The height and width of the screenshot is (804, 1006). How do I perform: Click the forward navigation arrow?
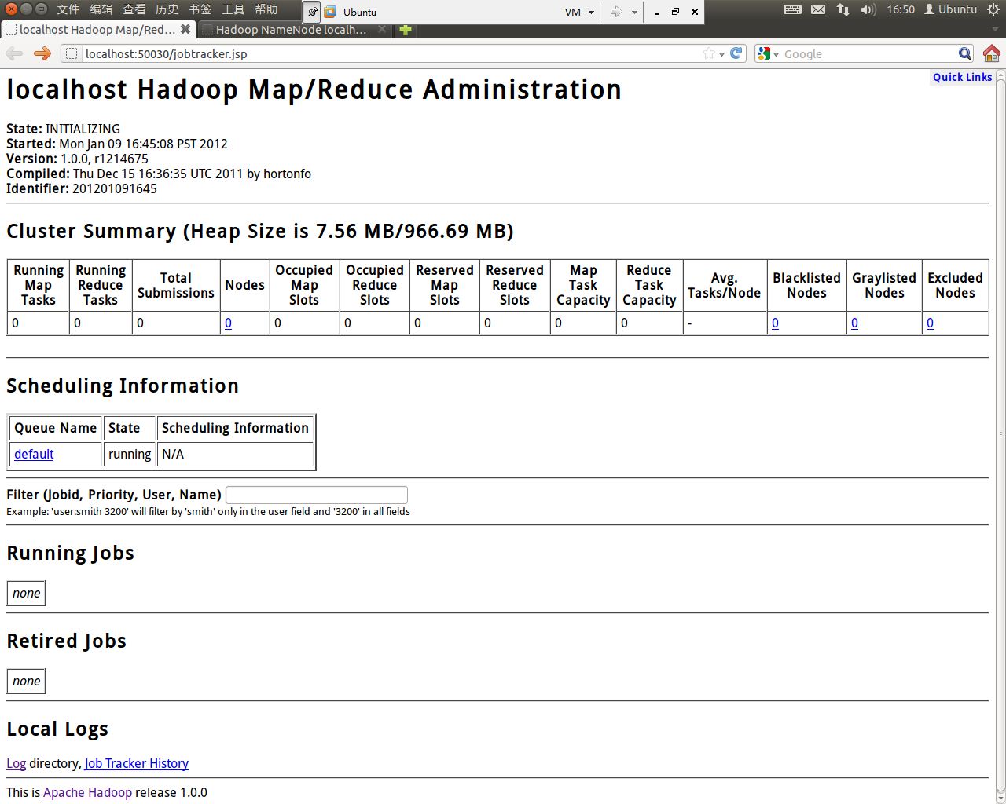[x=42, y=53]
